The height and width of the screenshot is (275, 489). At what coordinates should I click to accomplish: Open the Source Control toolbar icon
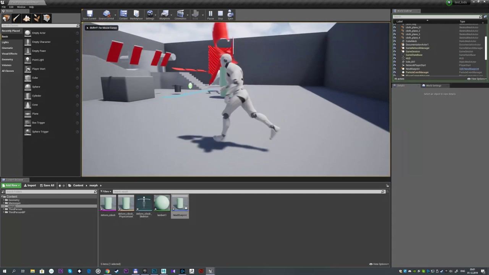[x=106, y=15]
